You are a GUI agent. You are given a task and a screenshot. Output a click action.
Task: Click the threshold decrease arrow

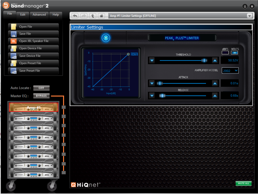pyautogui.click(x=152, y=60)
